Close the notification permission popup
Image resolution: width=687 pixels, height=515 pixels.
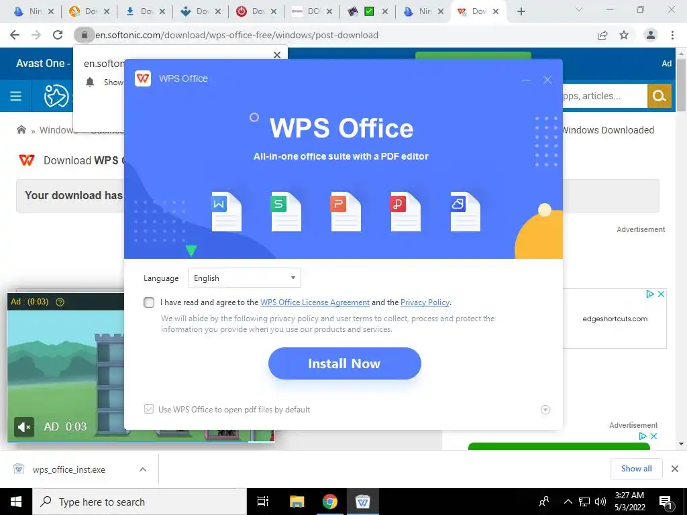277,55
